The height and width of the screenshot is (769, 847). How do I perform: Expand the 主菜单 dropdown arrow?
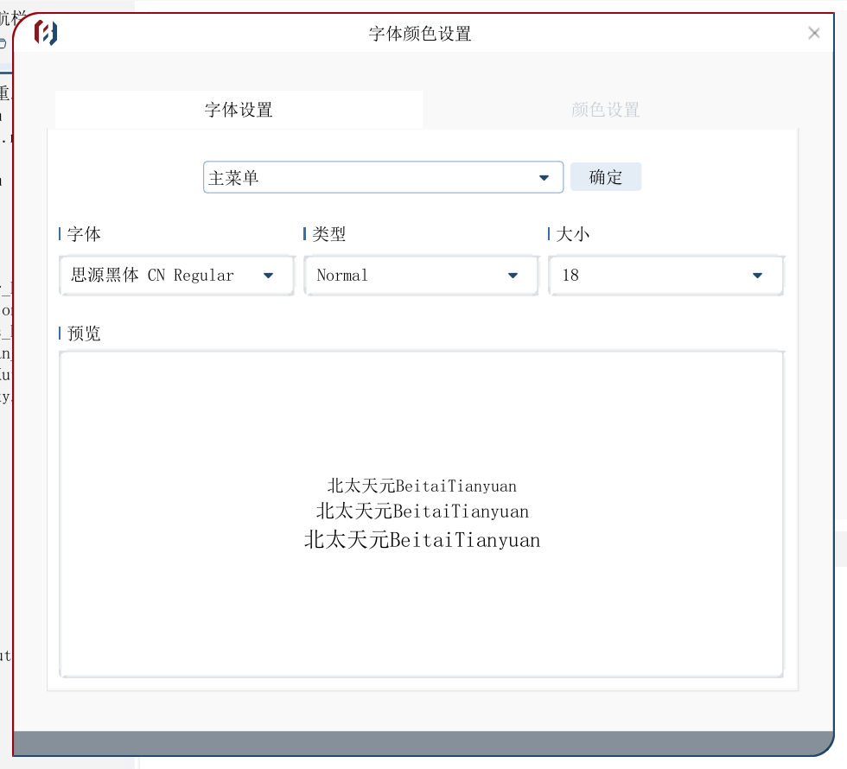click(544, 178)
